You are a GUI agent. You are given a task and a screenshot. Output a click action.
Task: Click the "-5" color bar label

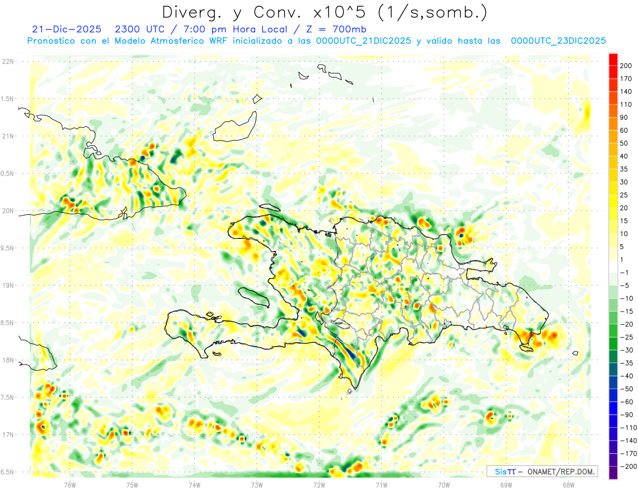click(625, 286)
